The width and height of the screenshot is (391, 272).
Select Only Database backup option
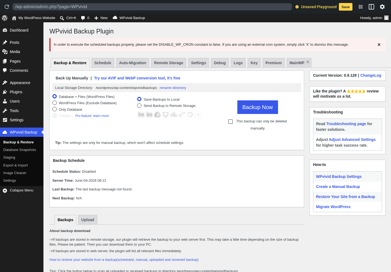tap(55, 109)
